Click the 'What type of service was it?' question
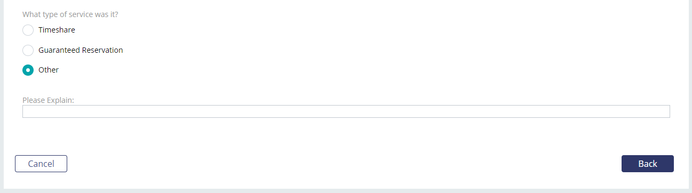Screen dimensions: 692x193 click(70, 14)
